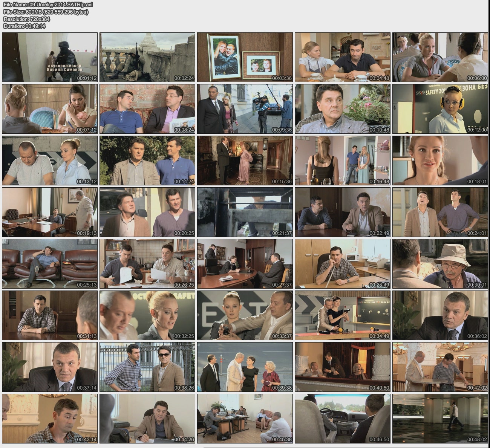This screenshot has height=448, width=490.
Task: Click the Duration 00:49:14 text
Action: point(24,26)
